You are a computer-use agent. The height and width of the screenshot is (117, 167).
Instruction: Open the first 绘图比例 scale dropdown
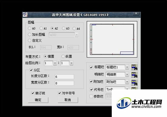tap(55, 63)
